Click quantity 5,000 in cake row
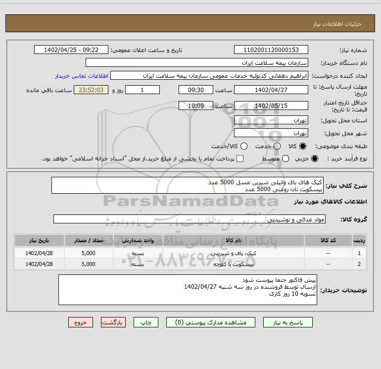Image resolution: width=381 pixels, height=369 pixels. tap(89, 253)
